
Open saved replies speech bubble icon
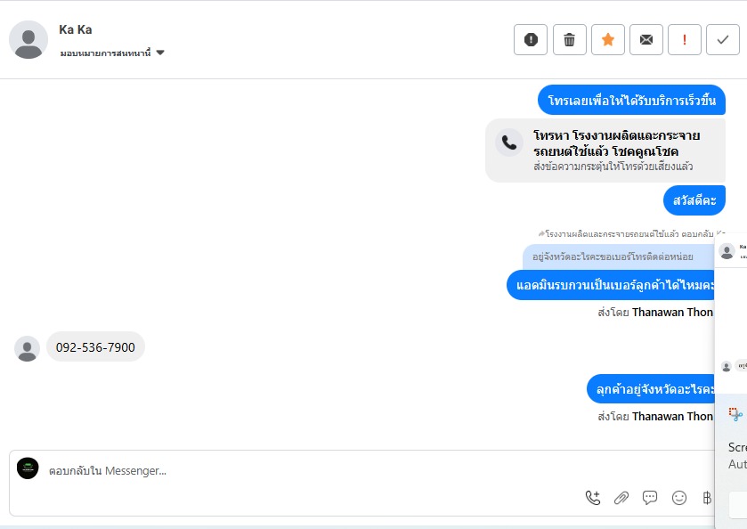click(x=650, y=498)
